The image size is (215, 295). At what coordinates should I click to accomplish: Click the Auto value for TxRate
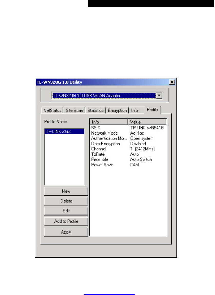(135, 154)
